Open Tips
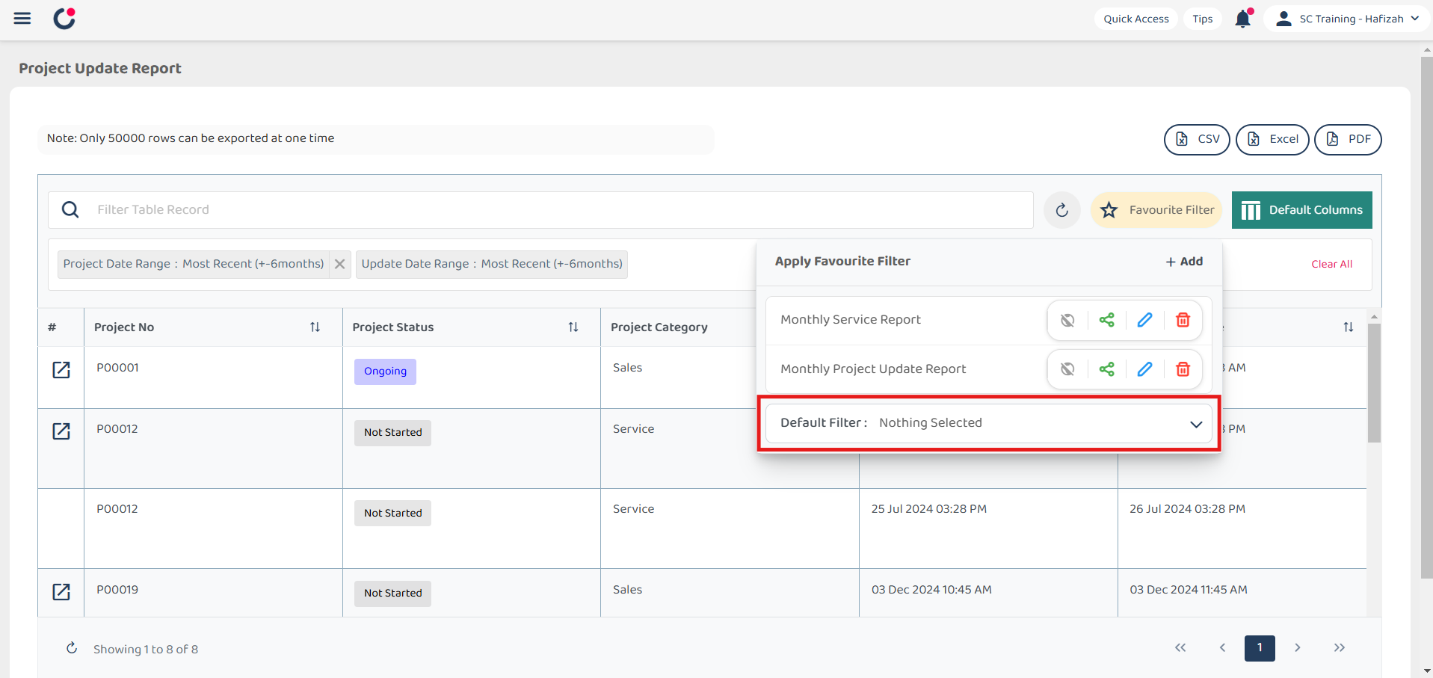The image size is (1433, 678). coord(1203,19)
